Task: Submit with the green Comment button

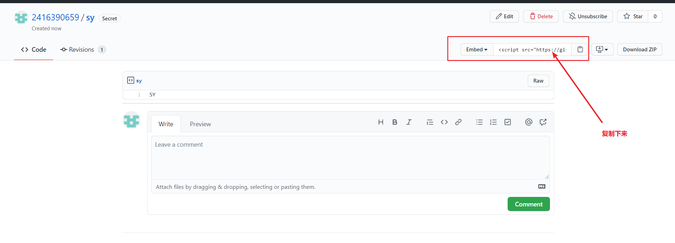Action: [528, 204]
